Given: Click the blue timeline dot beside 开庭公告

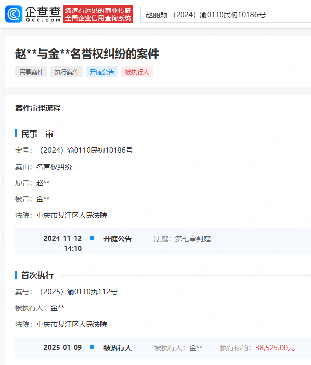Looking at the screenshot, I should pos(92,238).
